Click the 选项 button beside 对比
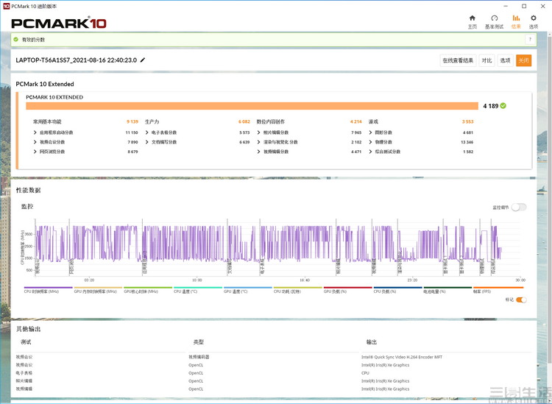This screenshot has height=404, width=552. (505, 60)
